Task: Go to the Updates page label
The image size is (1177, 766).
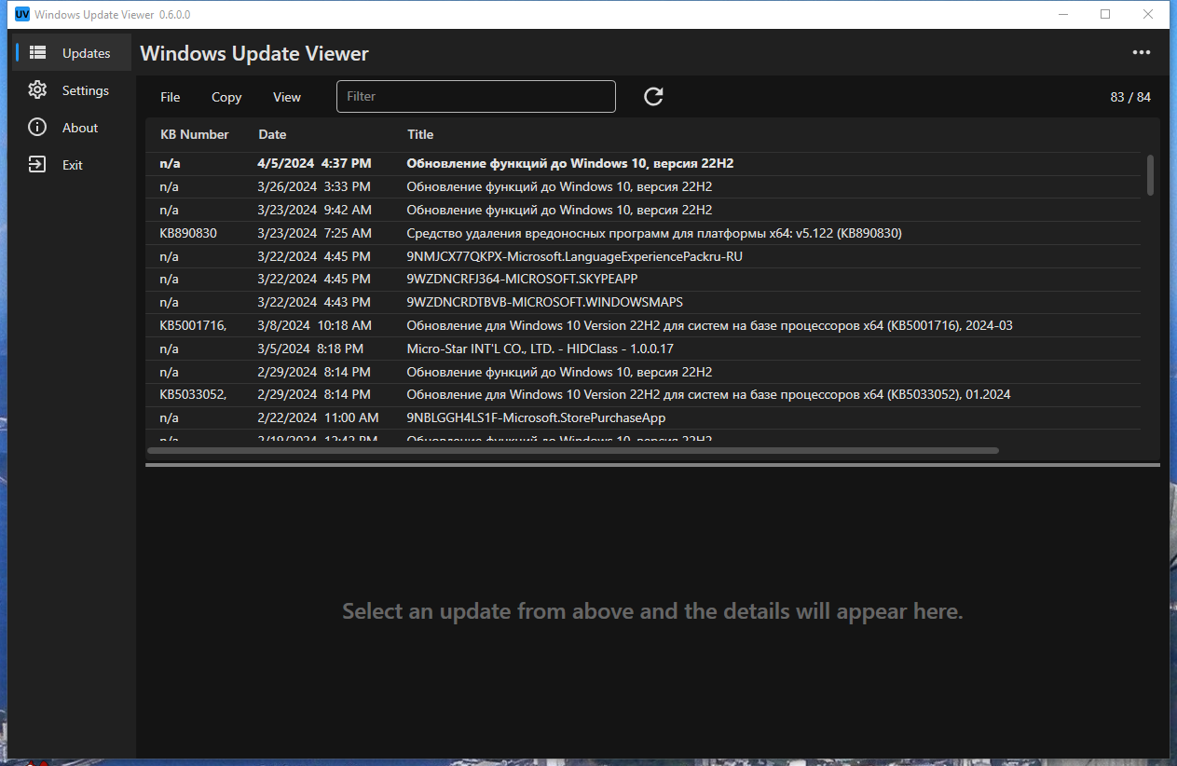Action: point(87,53)
